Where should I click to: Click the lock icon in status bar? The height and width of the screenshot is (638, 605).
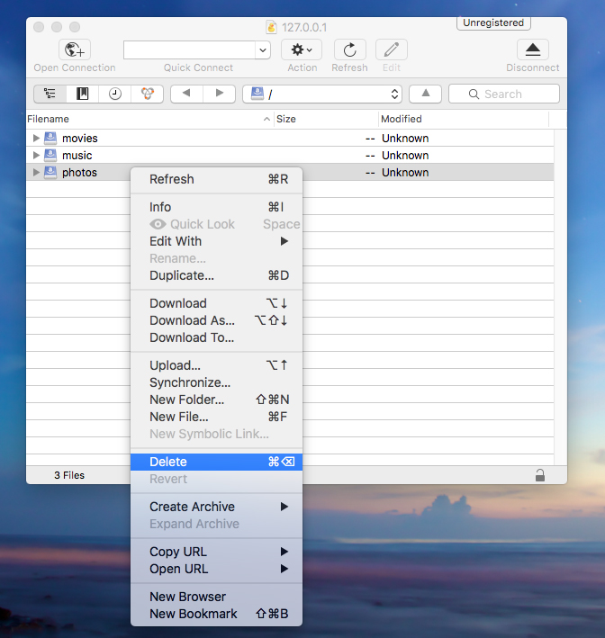[x=539, y=475]
